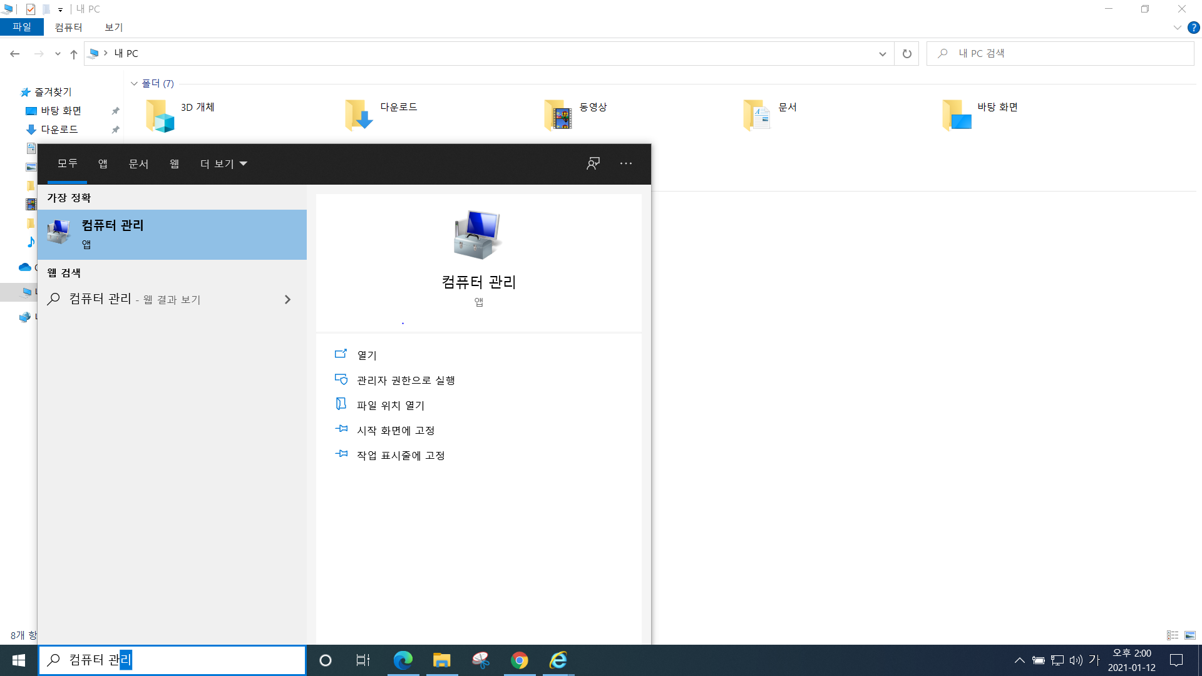Refresh the 내 PC address bar
This screenshot has height=676, width=1202.
pyautogui.click(x=907, y=54)
